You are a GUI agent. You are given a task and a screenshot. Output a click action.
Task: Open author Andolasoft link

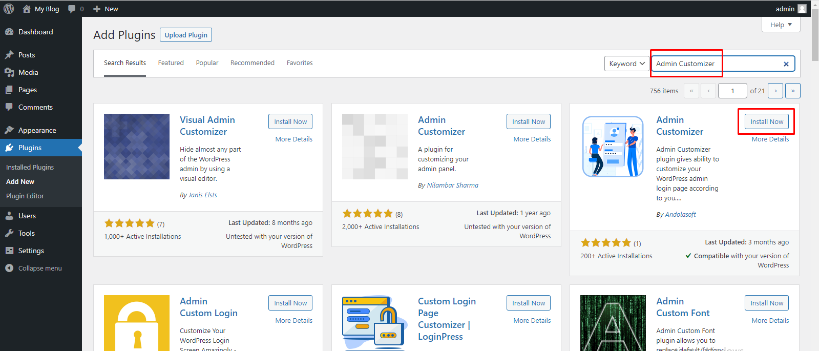click(x=680, y=215)
